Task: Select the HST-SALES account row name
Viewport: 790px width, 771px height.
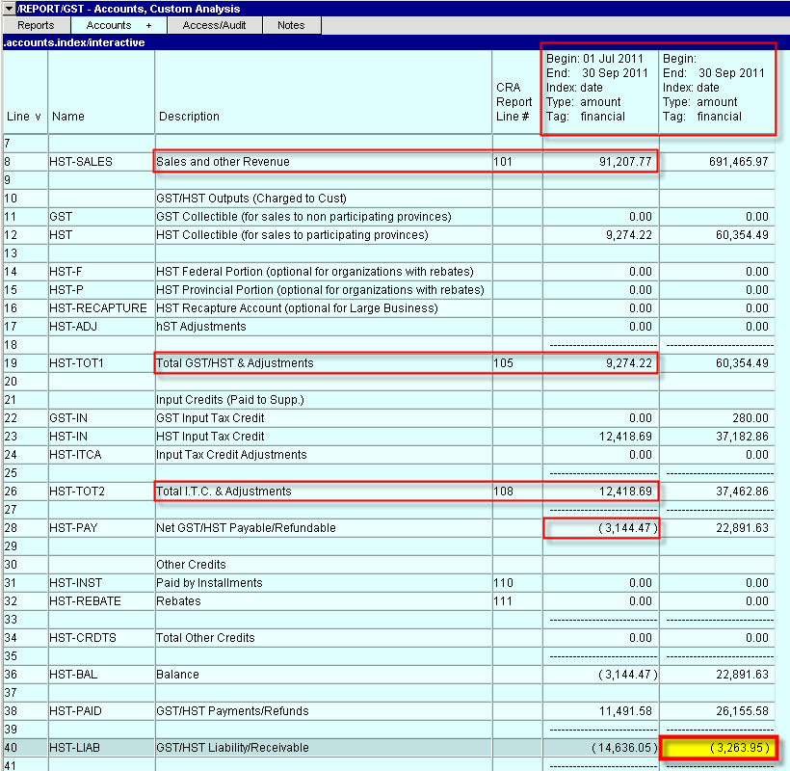Action: click(81, 162)
